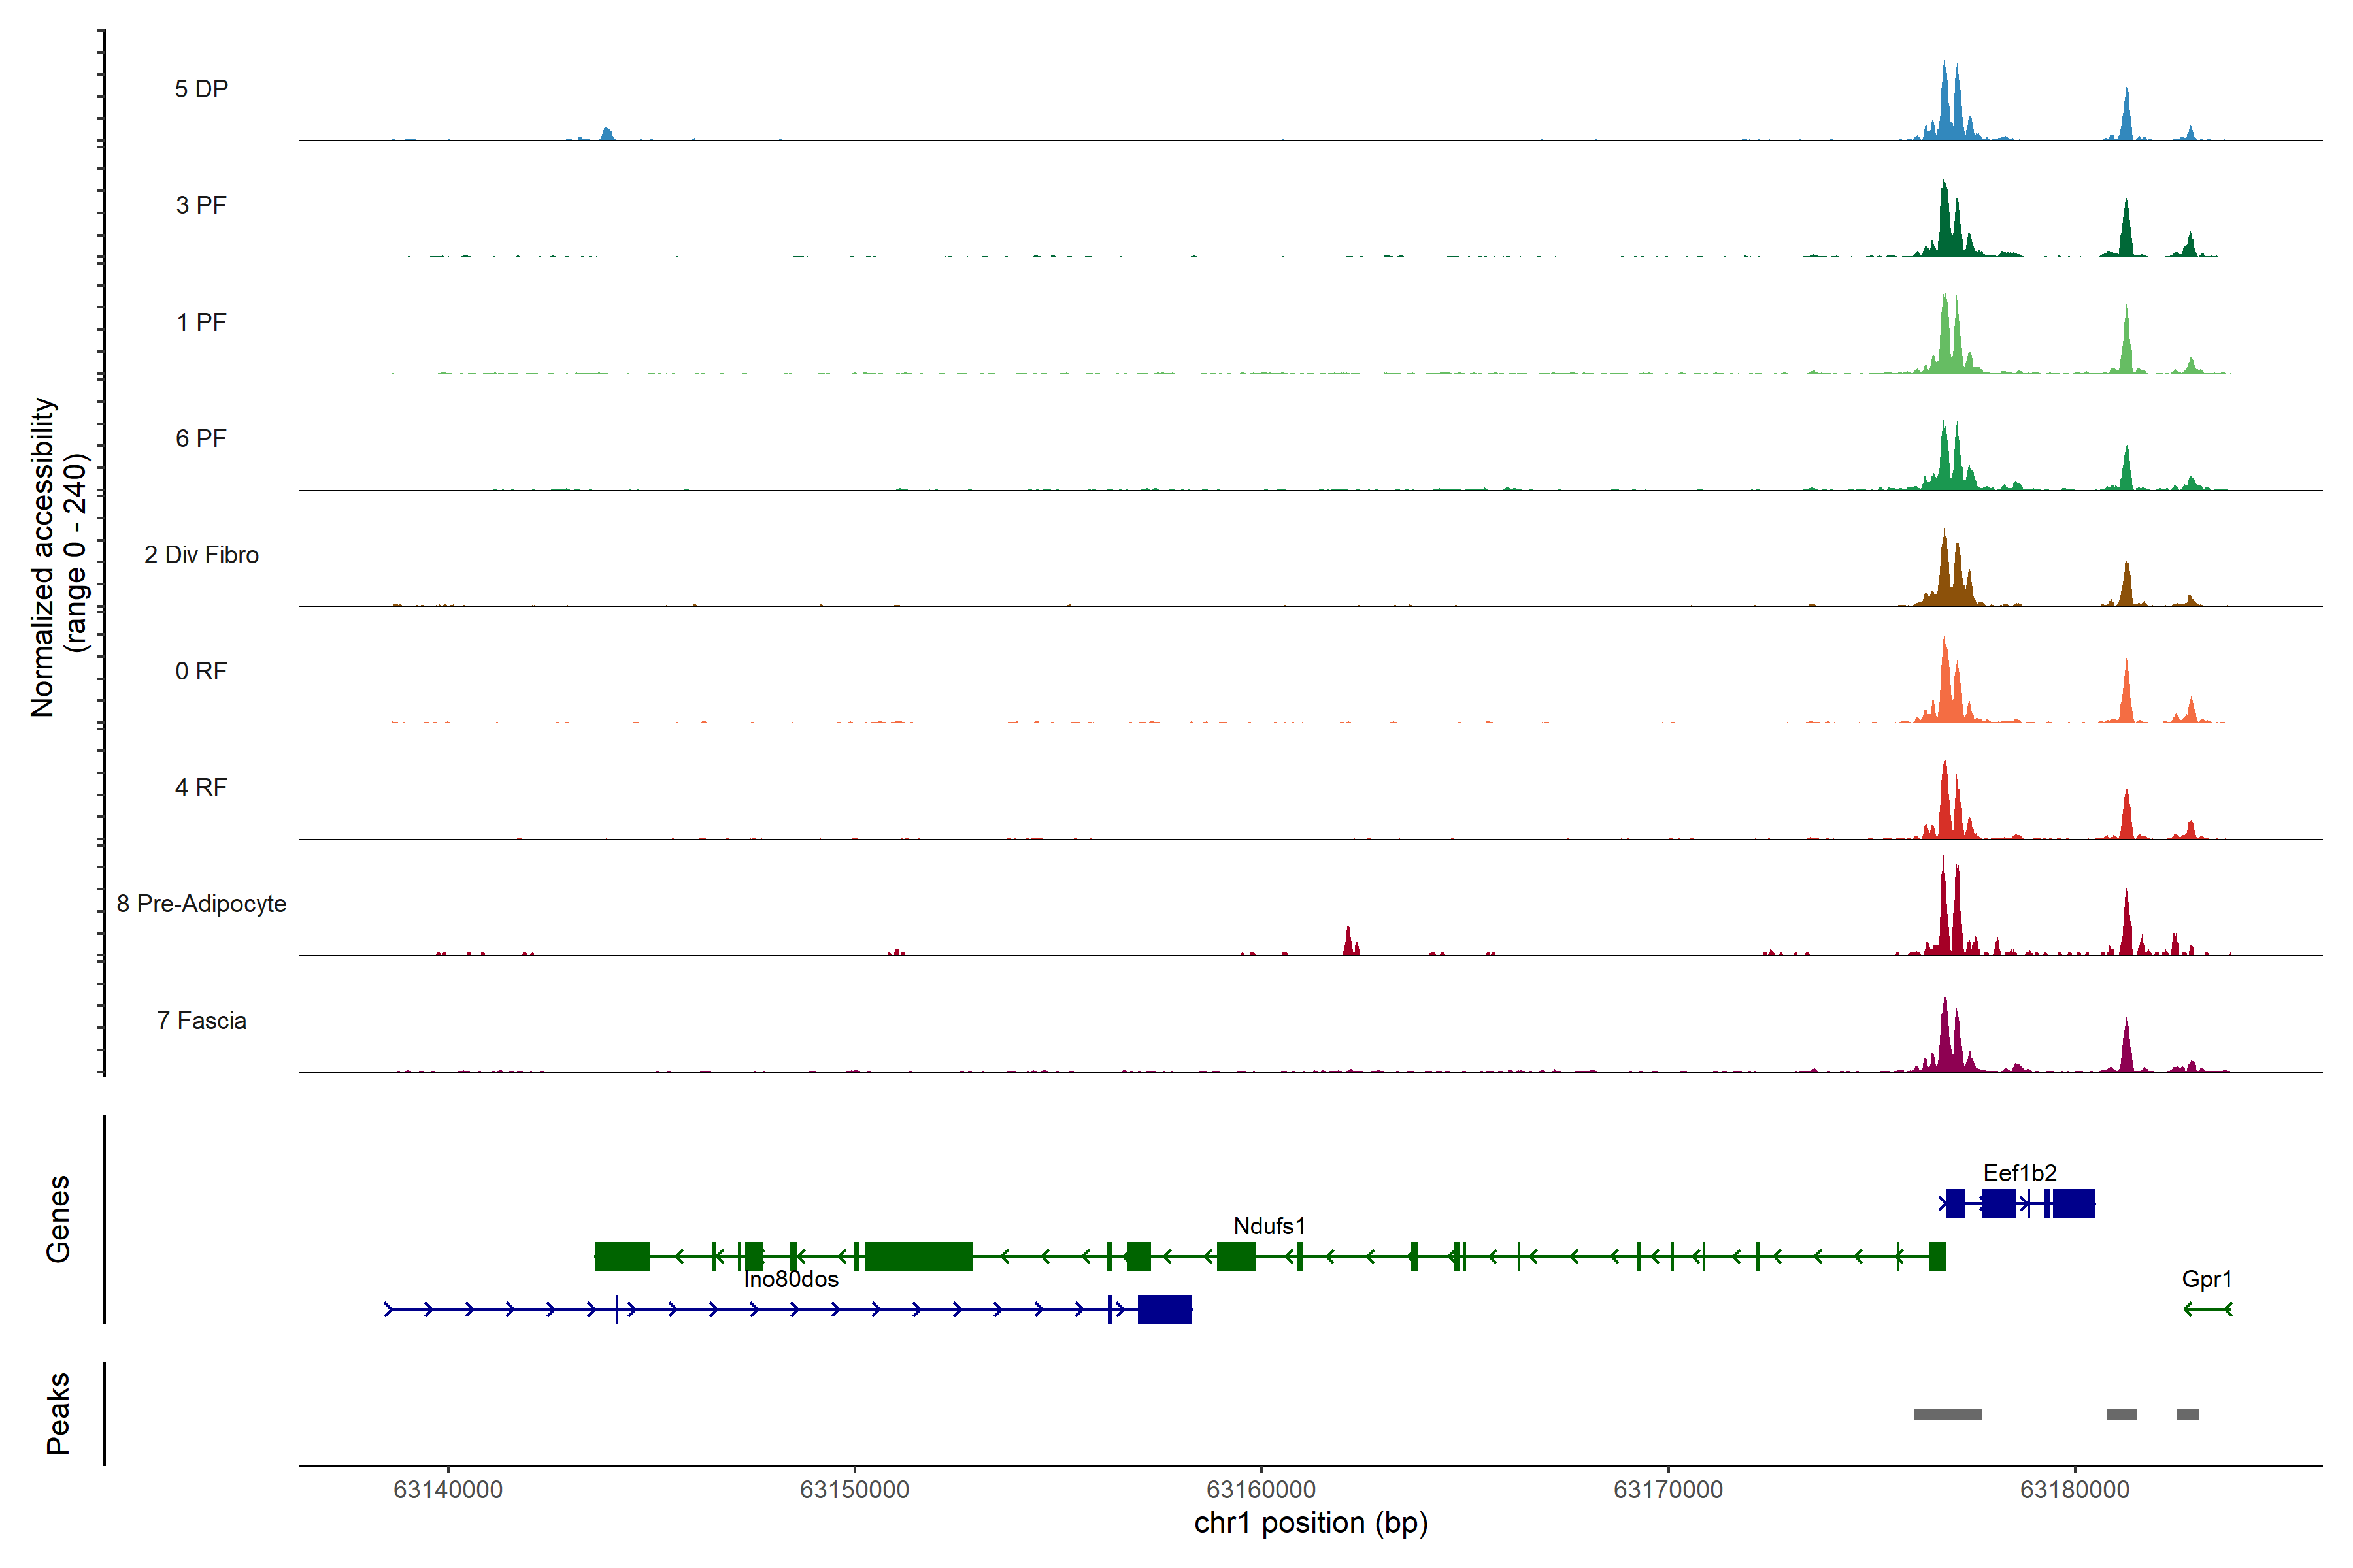Image resolution: width=2353 pixels, height=1568 pixels.
Task: Click the rightmost small gray peak bar
Action: coord(2187,1413)
